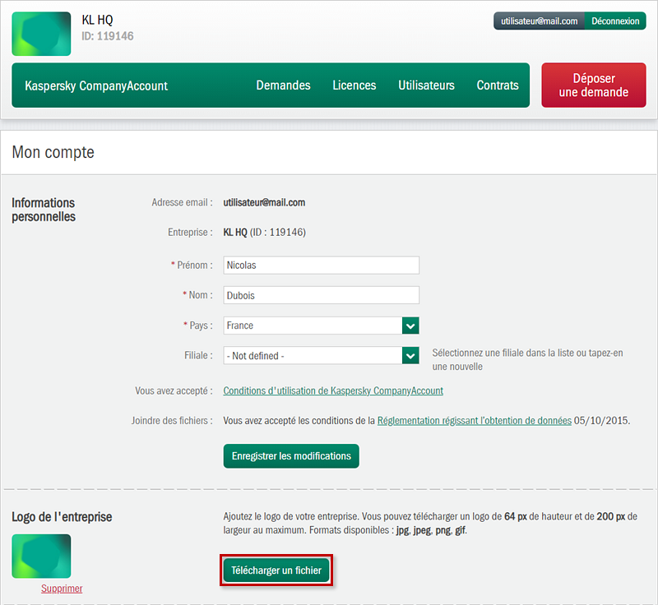
Task: Click the Prénom field containing Nicolas
Action: (321, 265)
